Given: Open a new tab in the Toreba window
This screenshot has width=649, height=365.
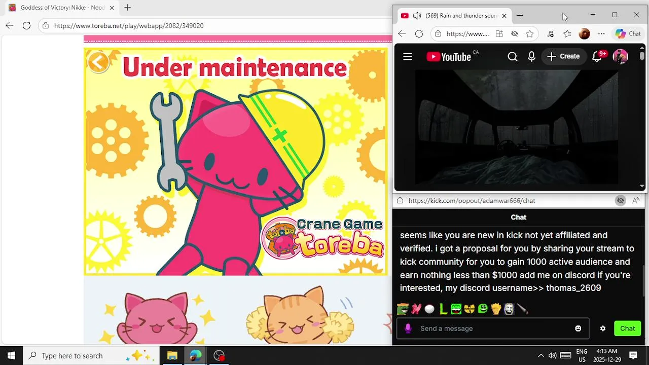Looking at the screenshot, I should pyautogui.click(x=128, y=8).
